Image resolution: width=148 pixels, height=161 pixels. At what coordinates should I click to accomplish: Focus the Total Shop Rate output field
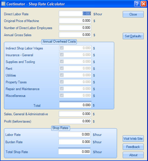point(75,152)
